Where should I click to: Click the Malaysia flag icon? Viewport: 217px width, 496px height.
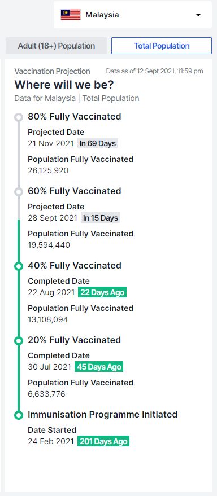[x=71, y=15]
